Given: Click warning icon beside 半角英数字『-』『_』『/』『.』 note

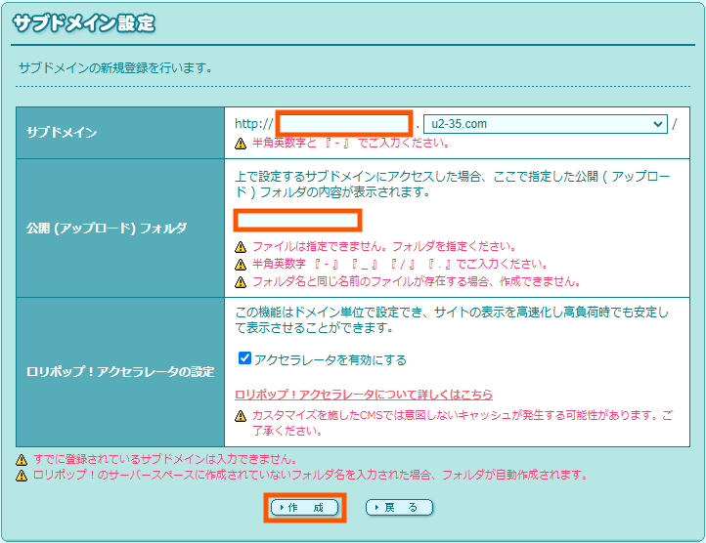Looking at the screenshot, I should [x=241, y=265].
